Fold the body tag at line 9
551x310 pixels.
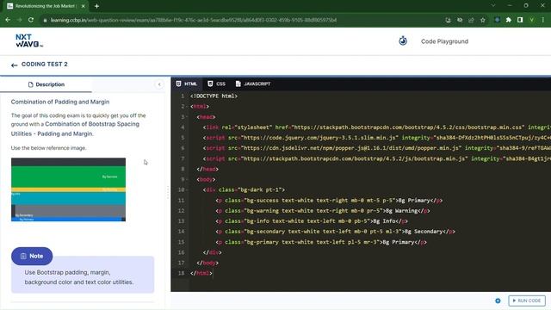pos(188,180)
